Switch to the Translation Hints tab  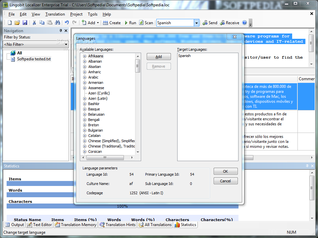click(118, 225)
